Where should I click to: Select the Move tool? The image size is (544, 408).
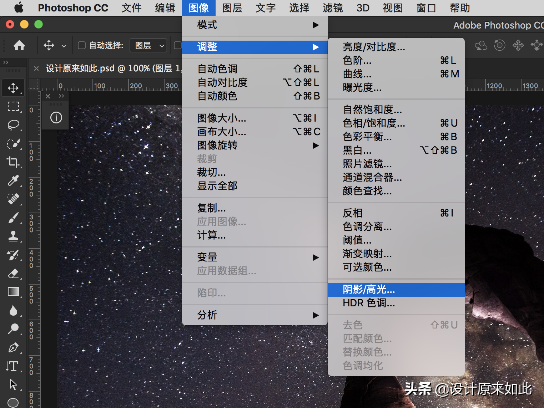[x=13, y=87]
